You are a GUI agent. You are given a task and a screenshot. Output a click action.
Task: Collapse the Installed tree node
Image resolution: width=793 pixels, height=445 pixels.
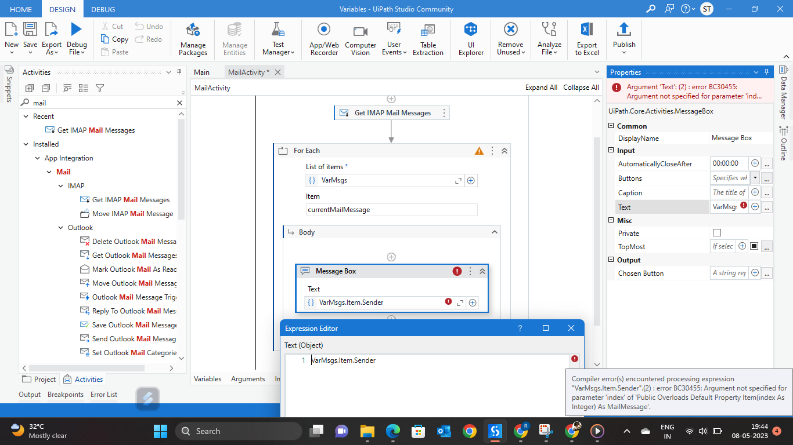click(26, 144)
